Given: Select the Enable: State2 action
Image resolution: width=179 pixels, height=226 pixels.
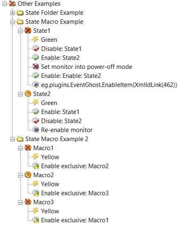Looking at the screenshot, I should click(60, 58).
